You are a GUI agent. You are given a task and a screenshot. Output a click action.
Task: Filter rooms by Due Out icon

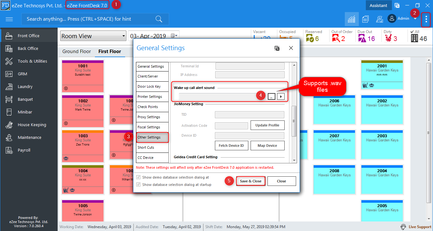[362, 38]
